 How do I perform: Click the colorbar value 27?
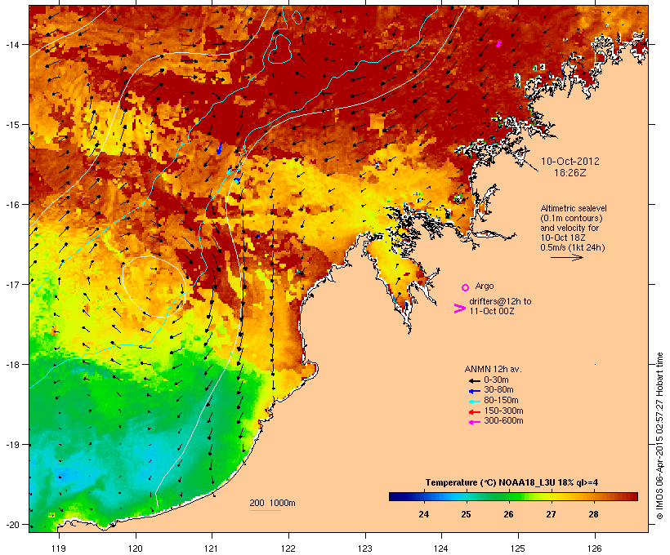[x=551, y=514]
